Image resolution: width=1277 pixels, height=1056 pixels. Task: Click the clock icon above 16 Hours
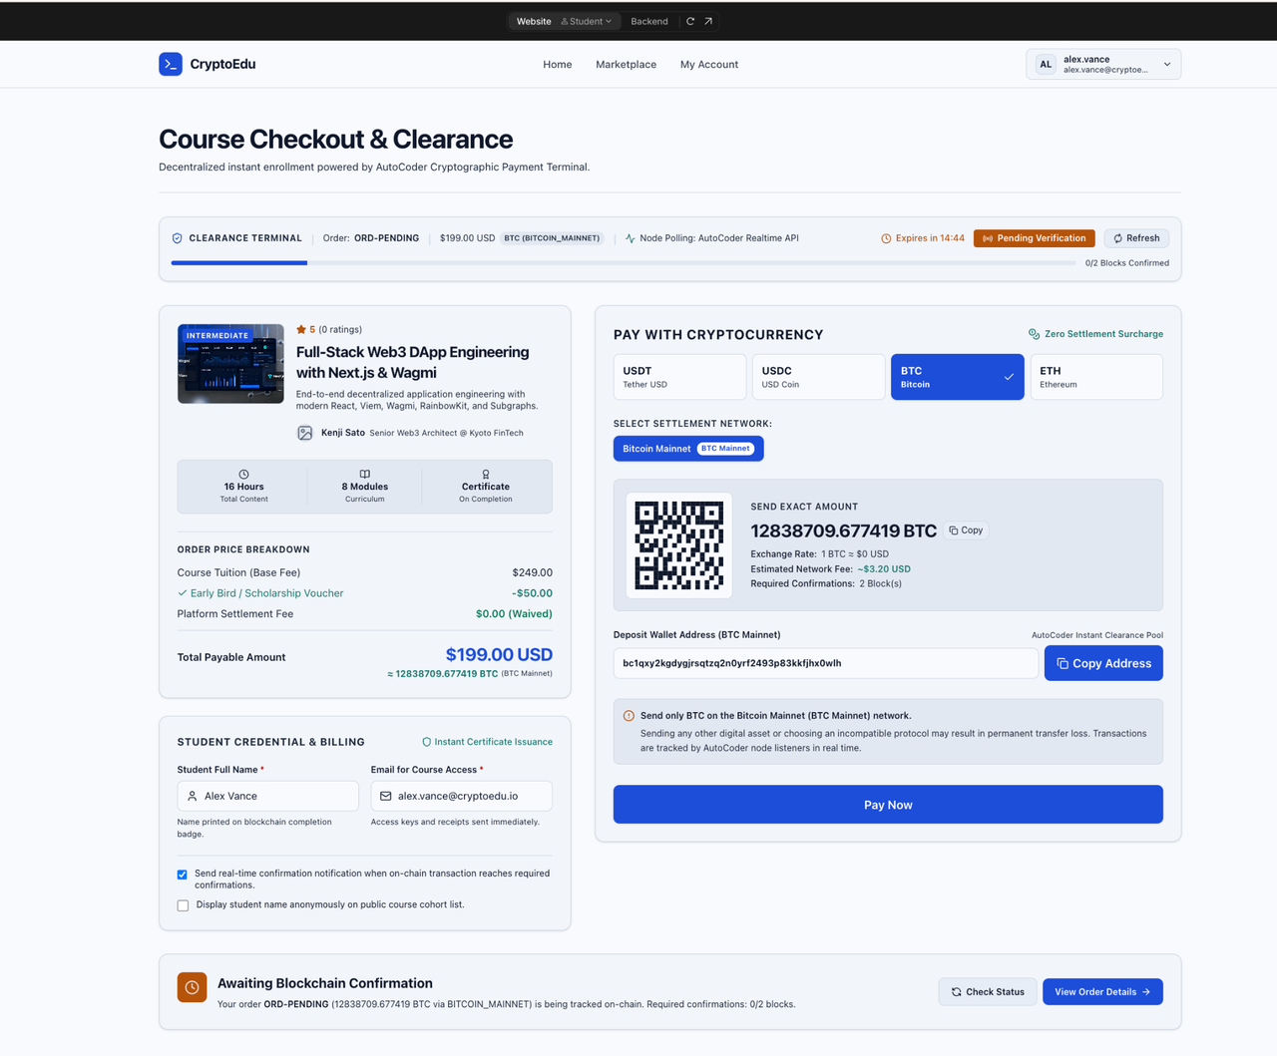click(x=243, y=475)
